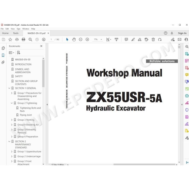Open the View menu
This screenshot has width=189, height=189.
[x=13, y=29]
